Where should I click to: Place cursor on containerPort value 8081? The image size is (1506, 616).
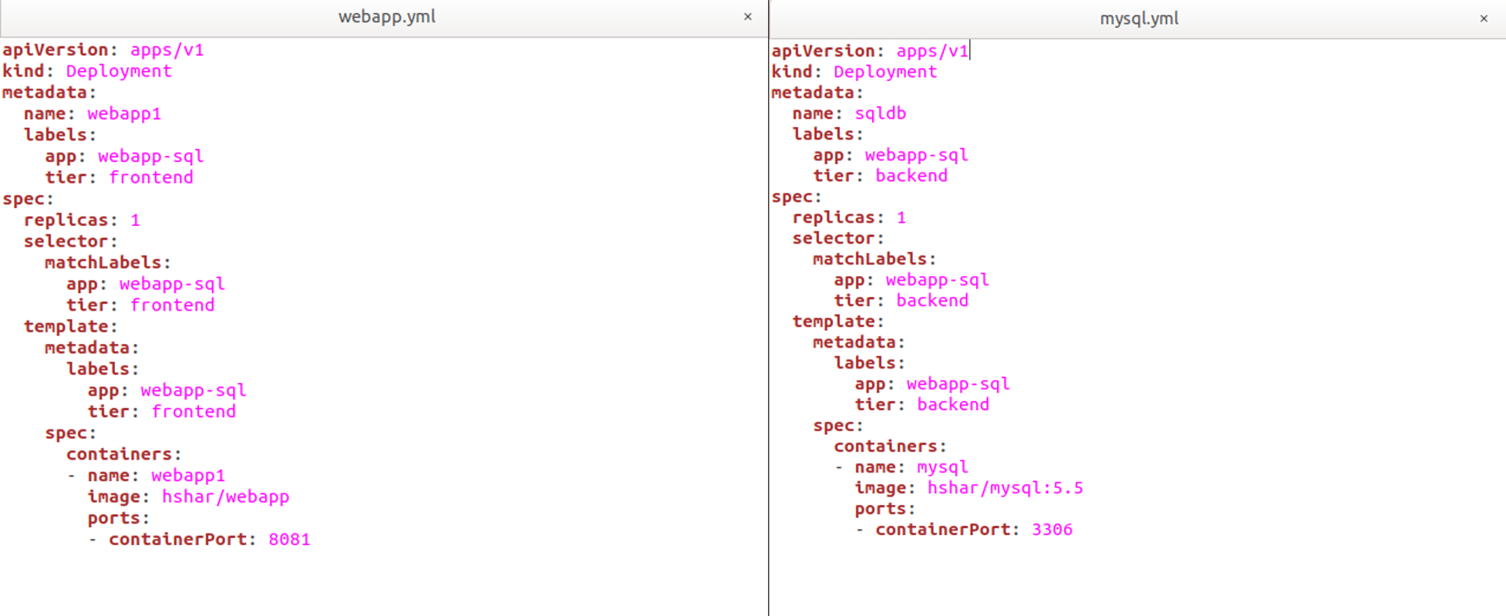click(289, 540)
